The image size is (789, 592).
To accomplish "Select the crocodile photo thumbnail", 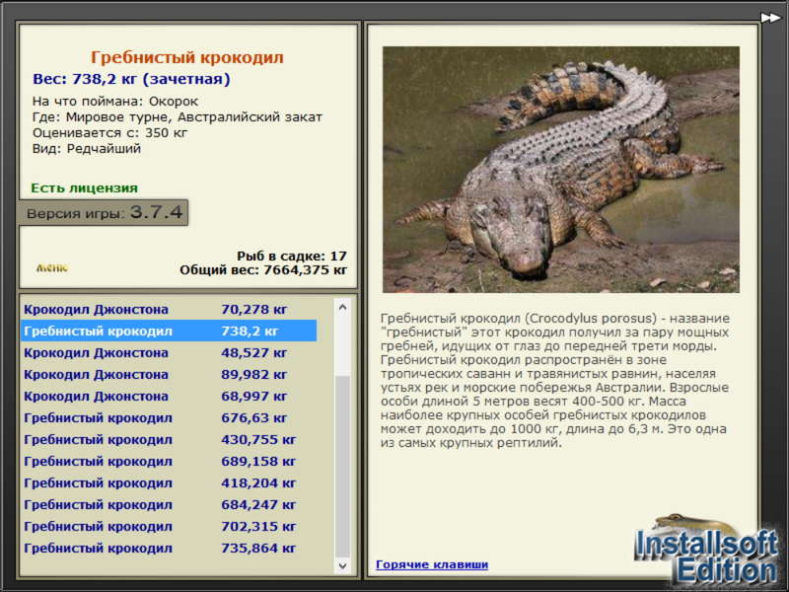I will (560, 170).
